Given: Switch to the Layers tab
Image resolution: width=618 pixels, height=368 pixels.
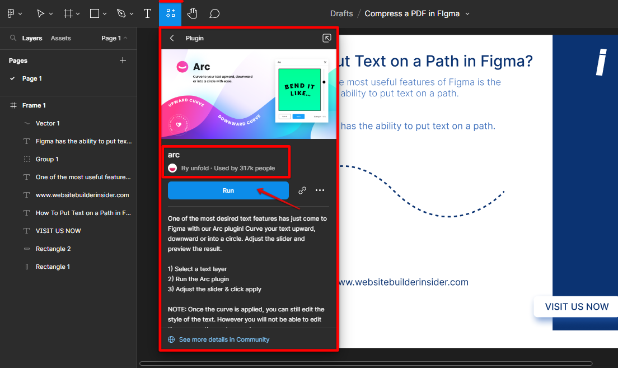Looking at the screenshot, I should pyautogui.click(x=32, y=38).
